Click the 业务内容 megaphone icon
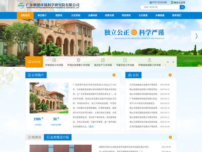Image resolution: width=202 pixels, height=152 pixels. [29, 62]
